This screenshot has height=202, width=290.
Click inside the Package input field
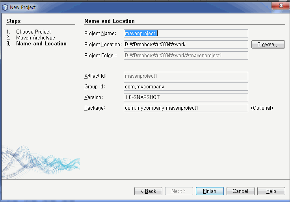186,108
